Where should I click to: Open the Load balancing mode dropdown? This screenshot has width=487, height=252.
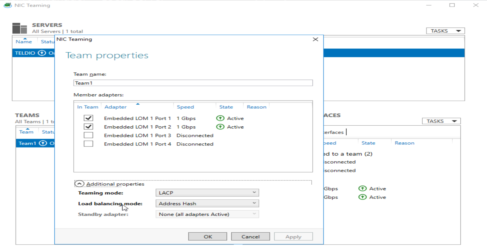[x=207, y=203]
